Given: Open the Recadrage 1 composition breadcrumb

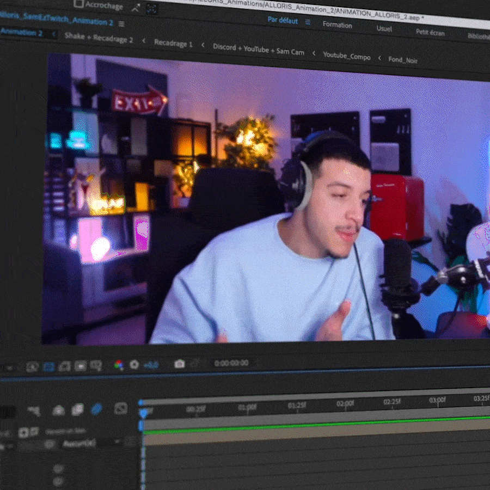Looking at the screenshot, I should point(173,44).
